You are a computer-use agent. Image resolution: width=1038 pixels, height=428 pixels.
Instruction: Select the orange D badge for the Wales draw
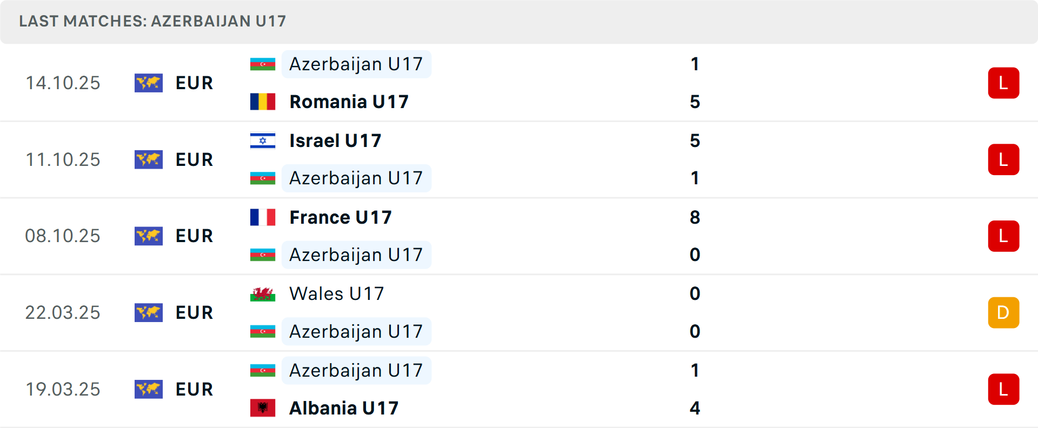point(1003,312)
